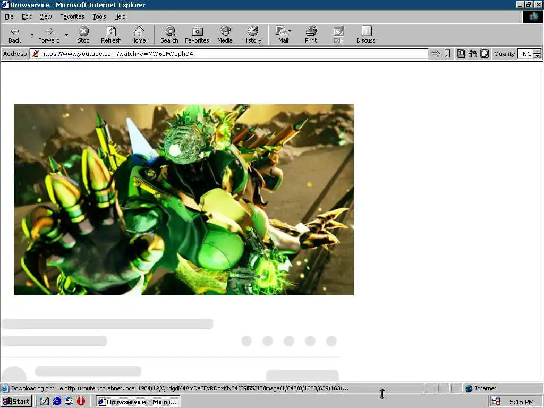Open the Edit menu
The height and width of the screenshot is (408, 544).
coord(27,16)
